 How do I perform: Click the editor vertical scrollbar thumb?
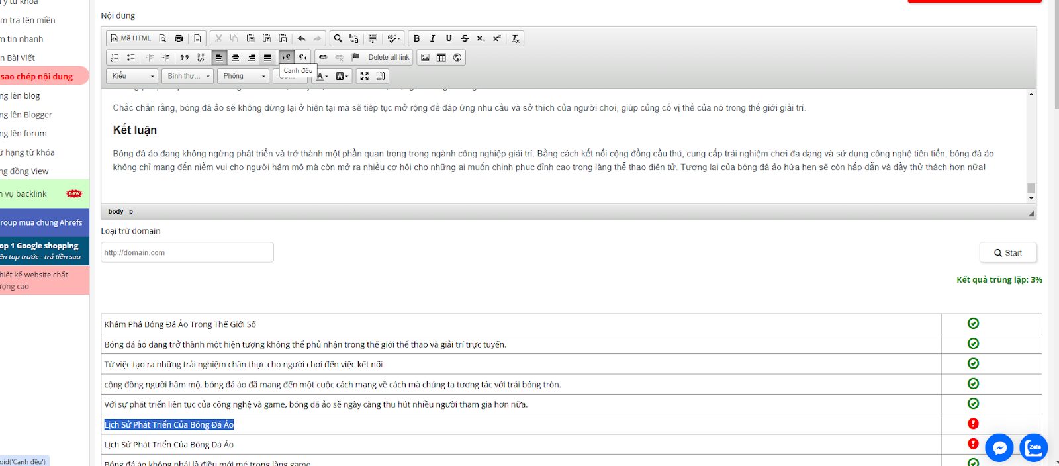(x=1031, y=188)
